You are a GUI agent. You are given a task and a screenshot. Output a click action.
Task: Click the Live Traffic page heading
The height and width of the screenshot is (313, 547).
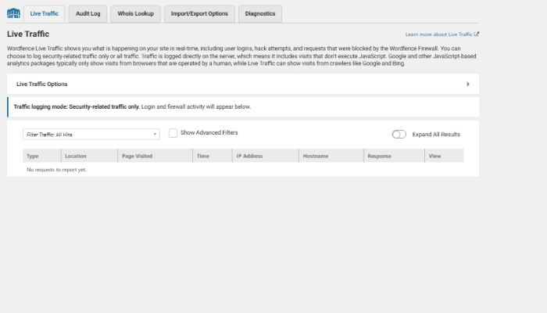click(28, 34)
